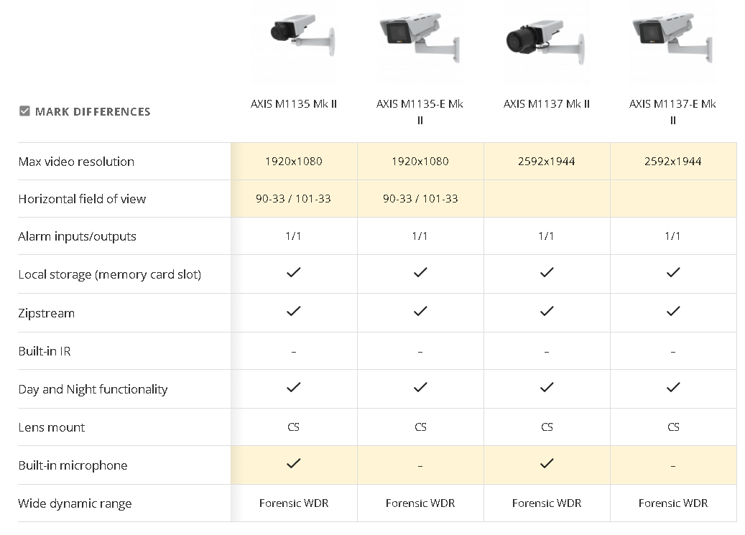Click Zipstream checkmark for M1135-E Mk II

420,311
